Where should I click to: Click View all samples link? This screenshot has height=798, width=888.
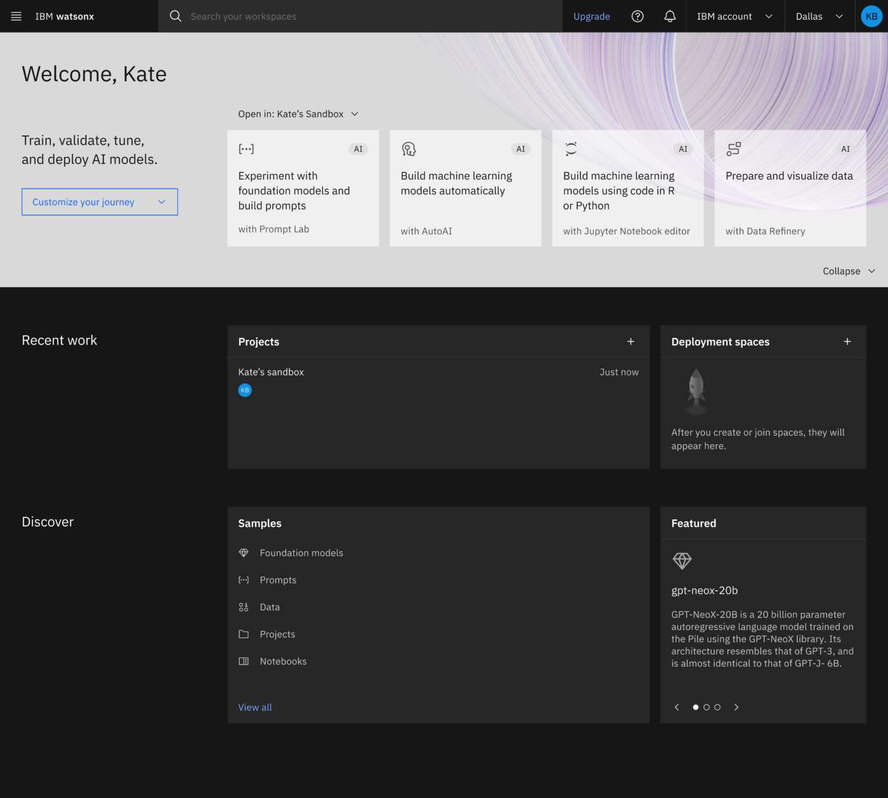[x=255, y=707]
